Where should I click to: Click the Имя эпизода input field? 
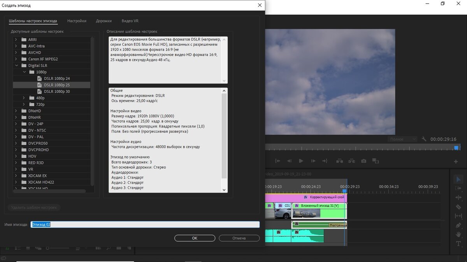coord(146,224)
